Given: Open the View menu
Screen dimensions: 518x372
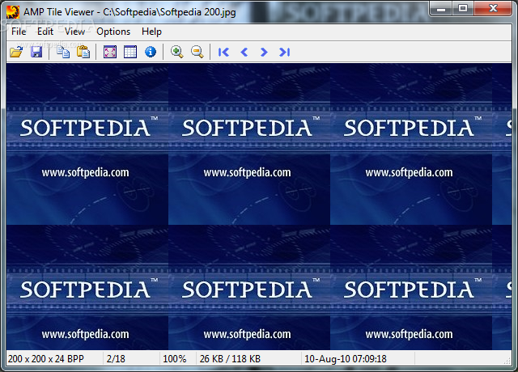Looking at the screenshot, I should coord(74,32).
